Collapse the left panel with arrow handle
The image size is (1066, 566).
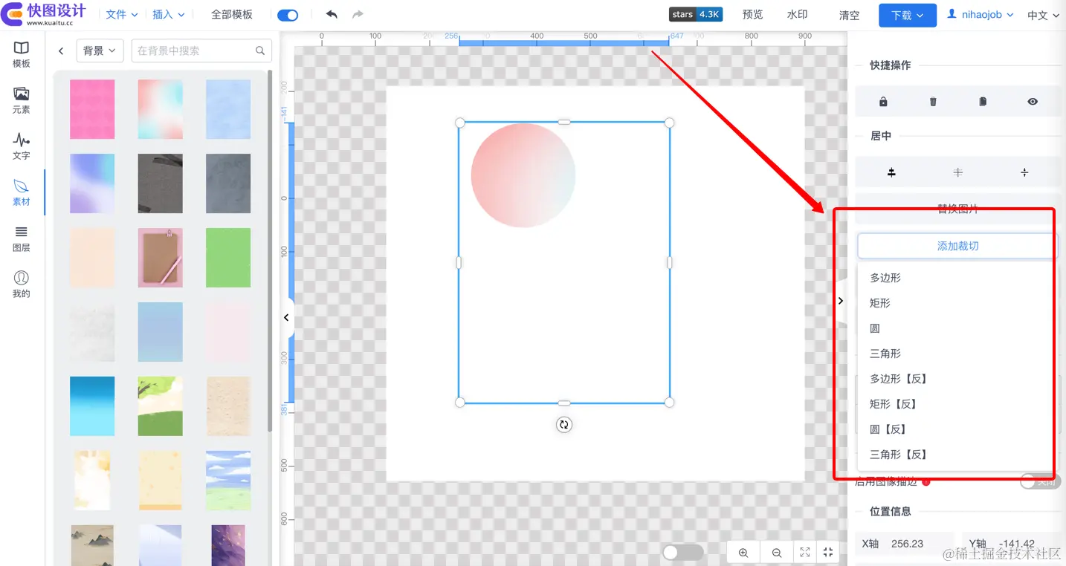tap(286, 317)
